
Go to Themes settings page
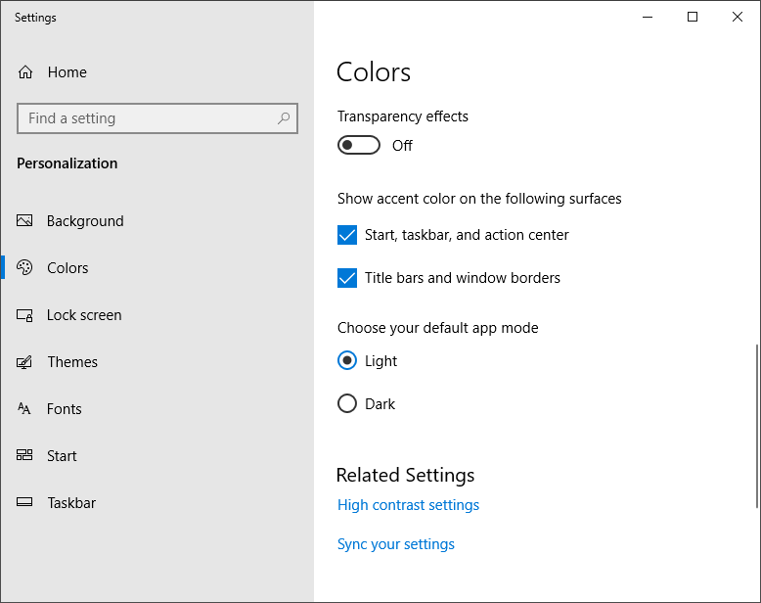tap(72, 362)
